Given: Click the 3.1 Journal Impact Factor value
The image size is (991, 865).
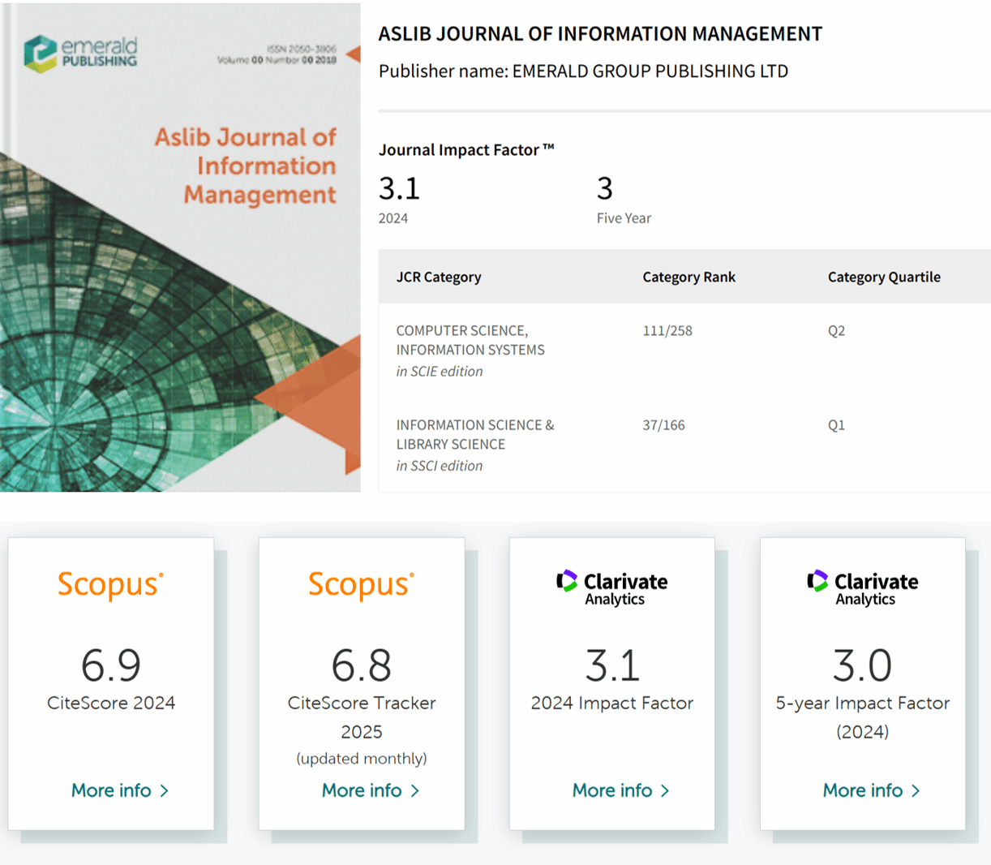Looking at the screenshot, I should 400,188.
